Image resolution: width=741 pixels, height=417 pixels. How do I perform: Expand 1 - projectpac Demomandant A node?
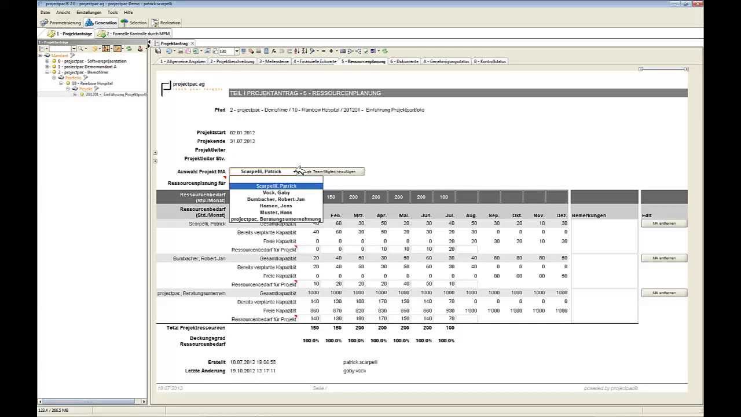coord(47,67)
